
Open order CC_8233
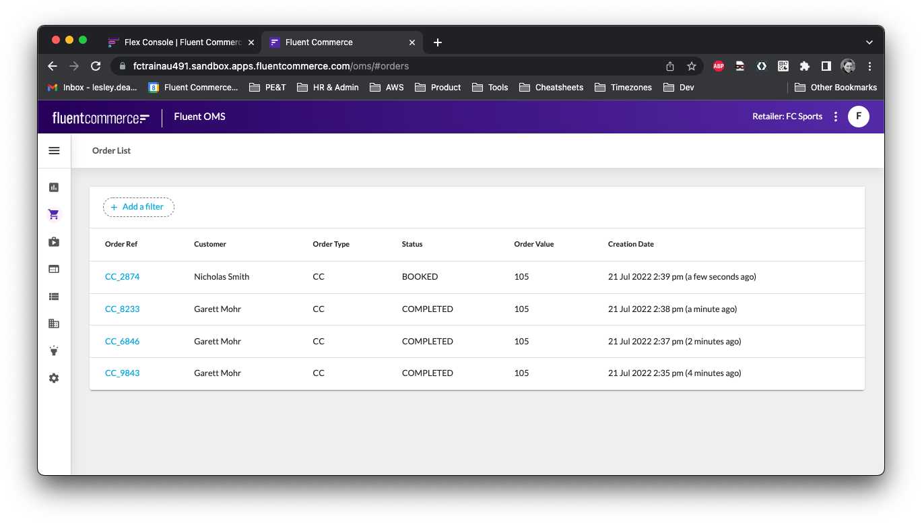tap(122, 309)
